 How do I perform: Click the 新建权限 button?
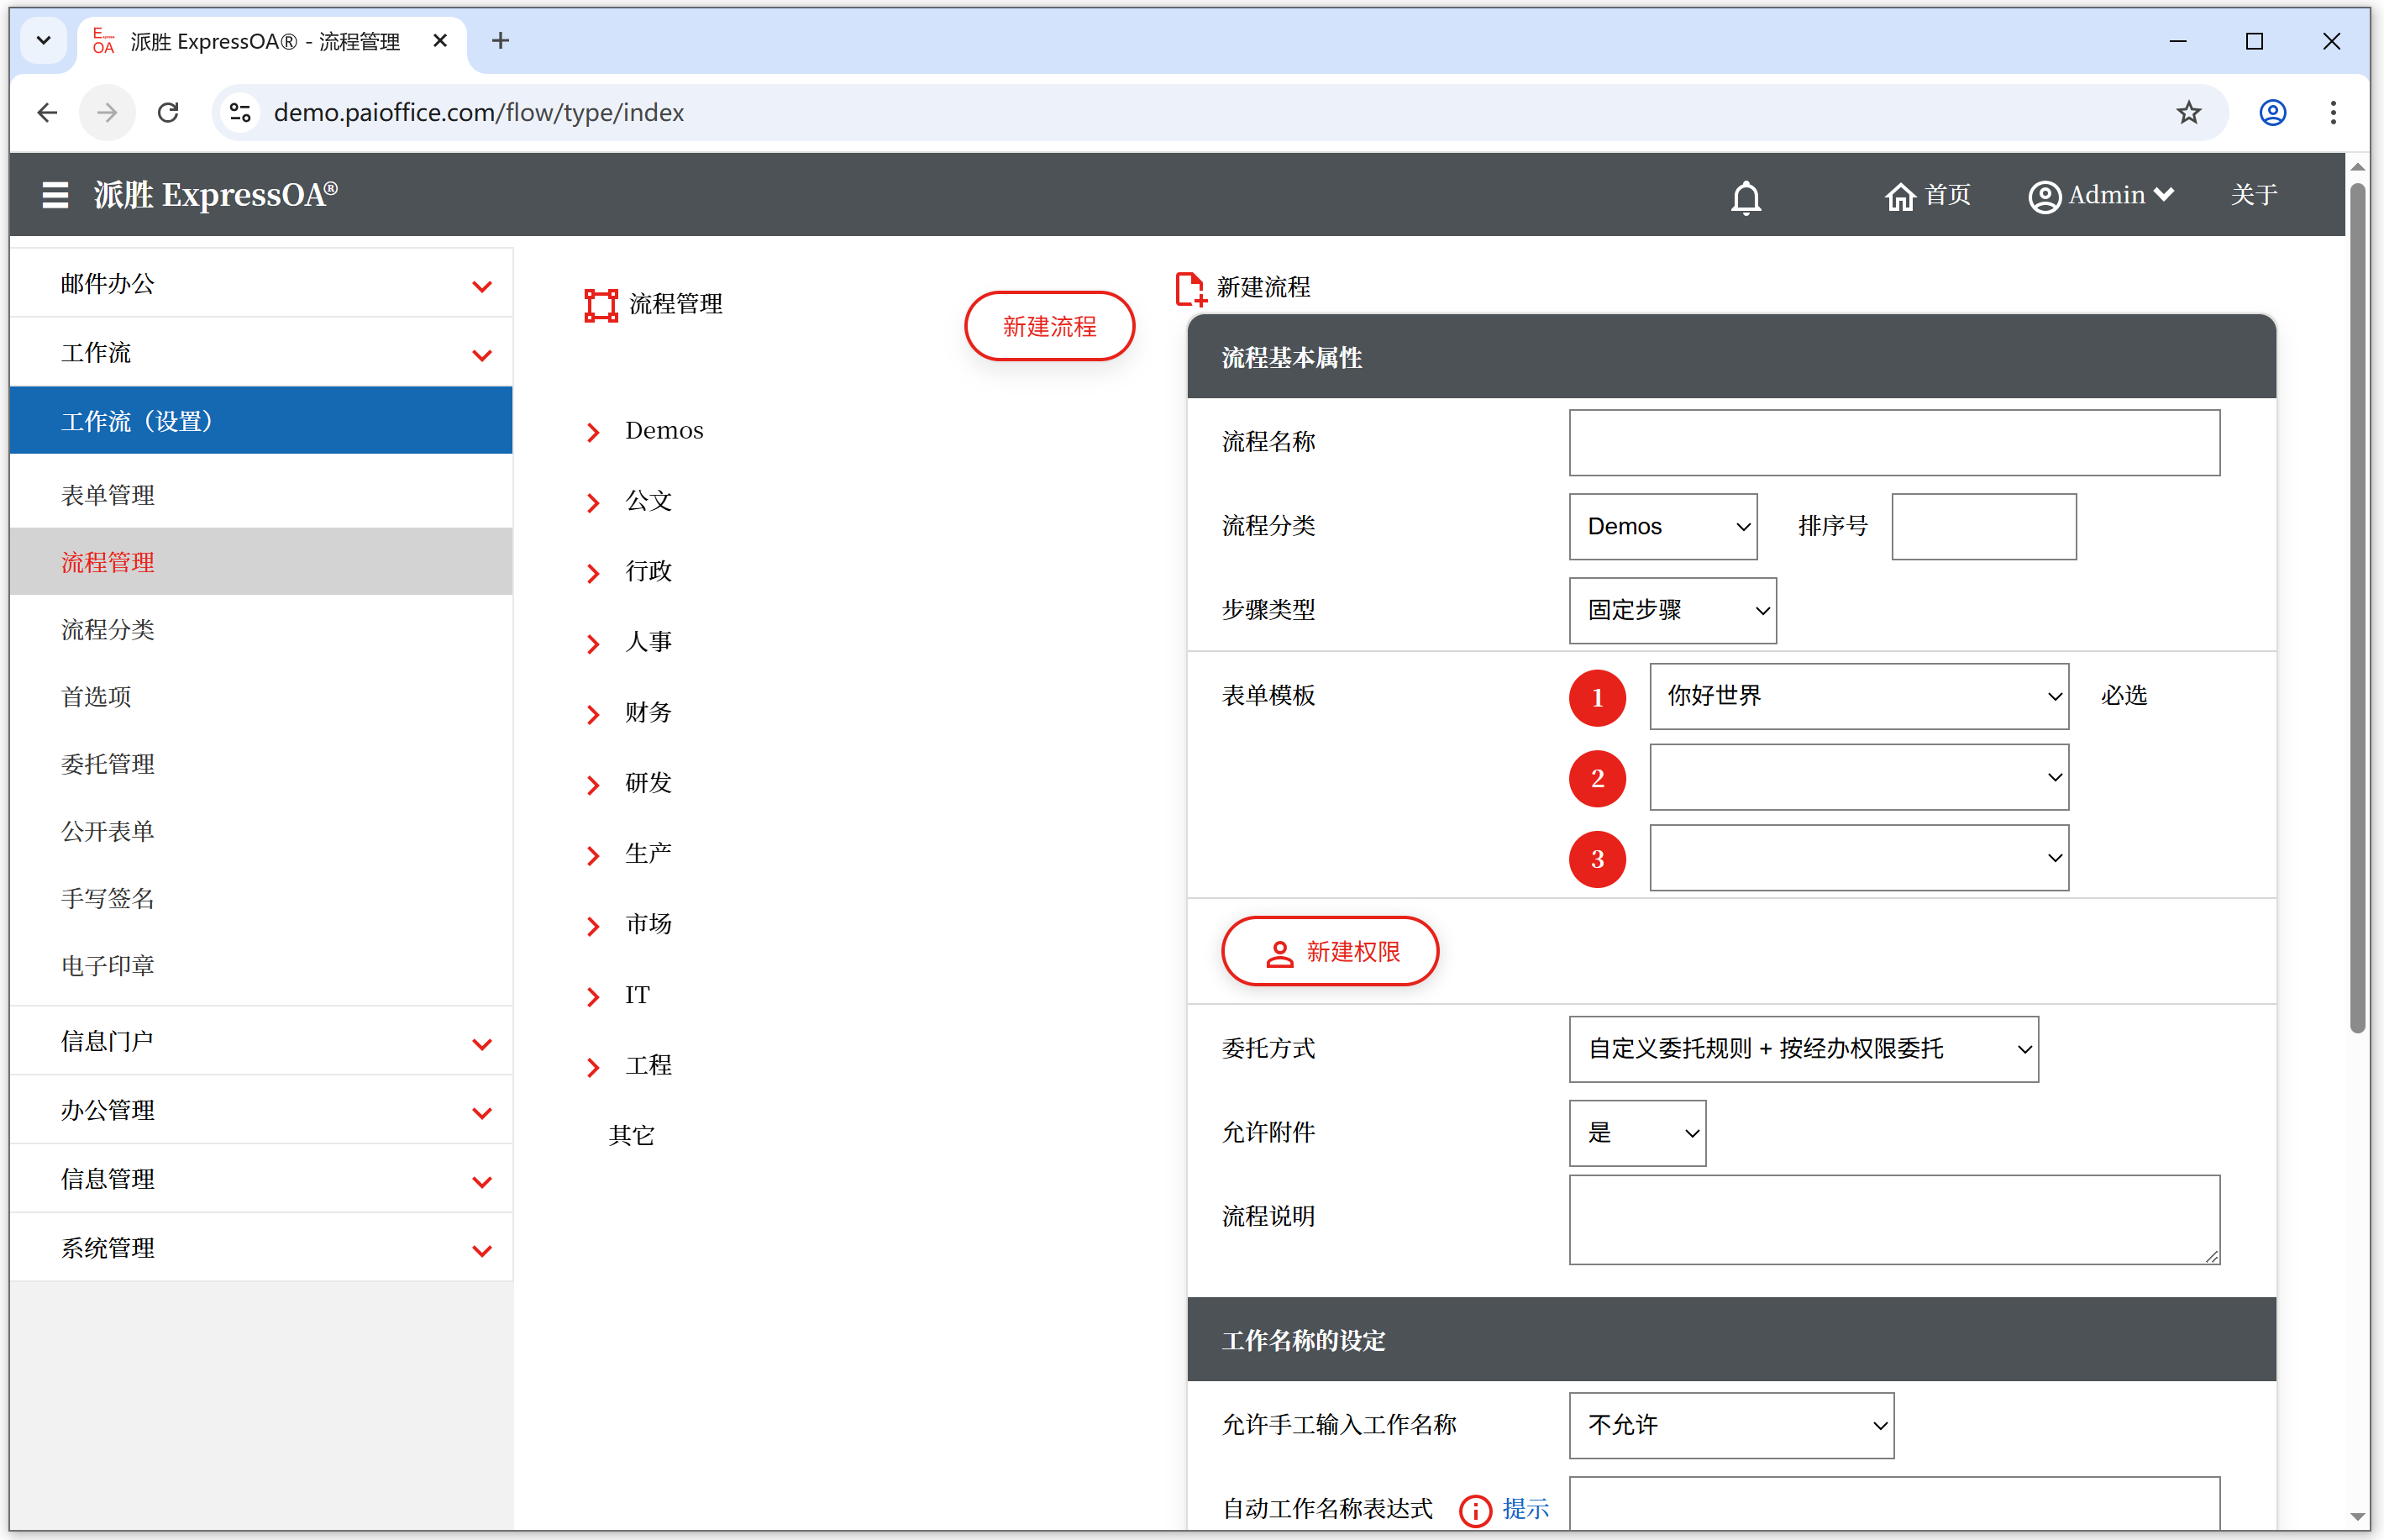tap(1330, 952)
